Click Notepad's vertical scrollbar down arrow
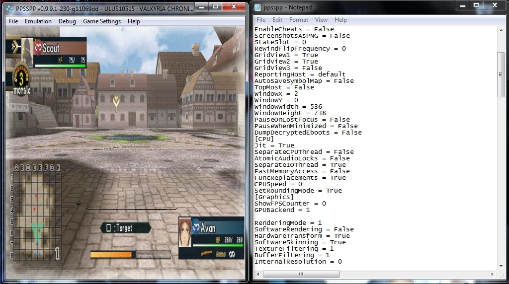 point(501,266)
